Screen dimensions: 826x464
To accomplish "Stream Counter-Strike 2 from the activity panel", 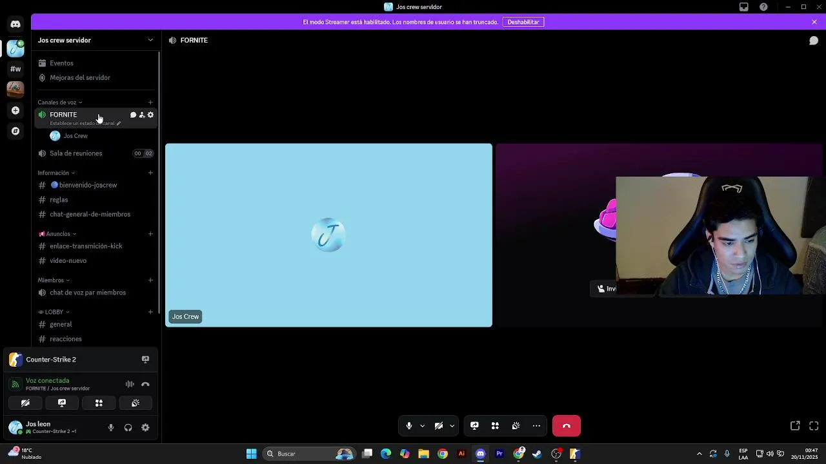I will [x=145, y=360].
